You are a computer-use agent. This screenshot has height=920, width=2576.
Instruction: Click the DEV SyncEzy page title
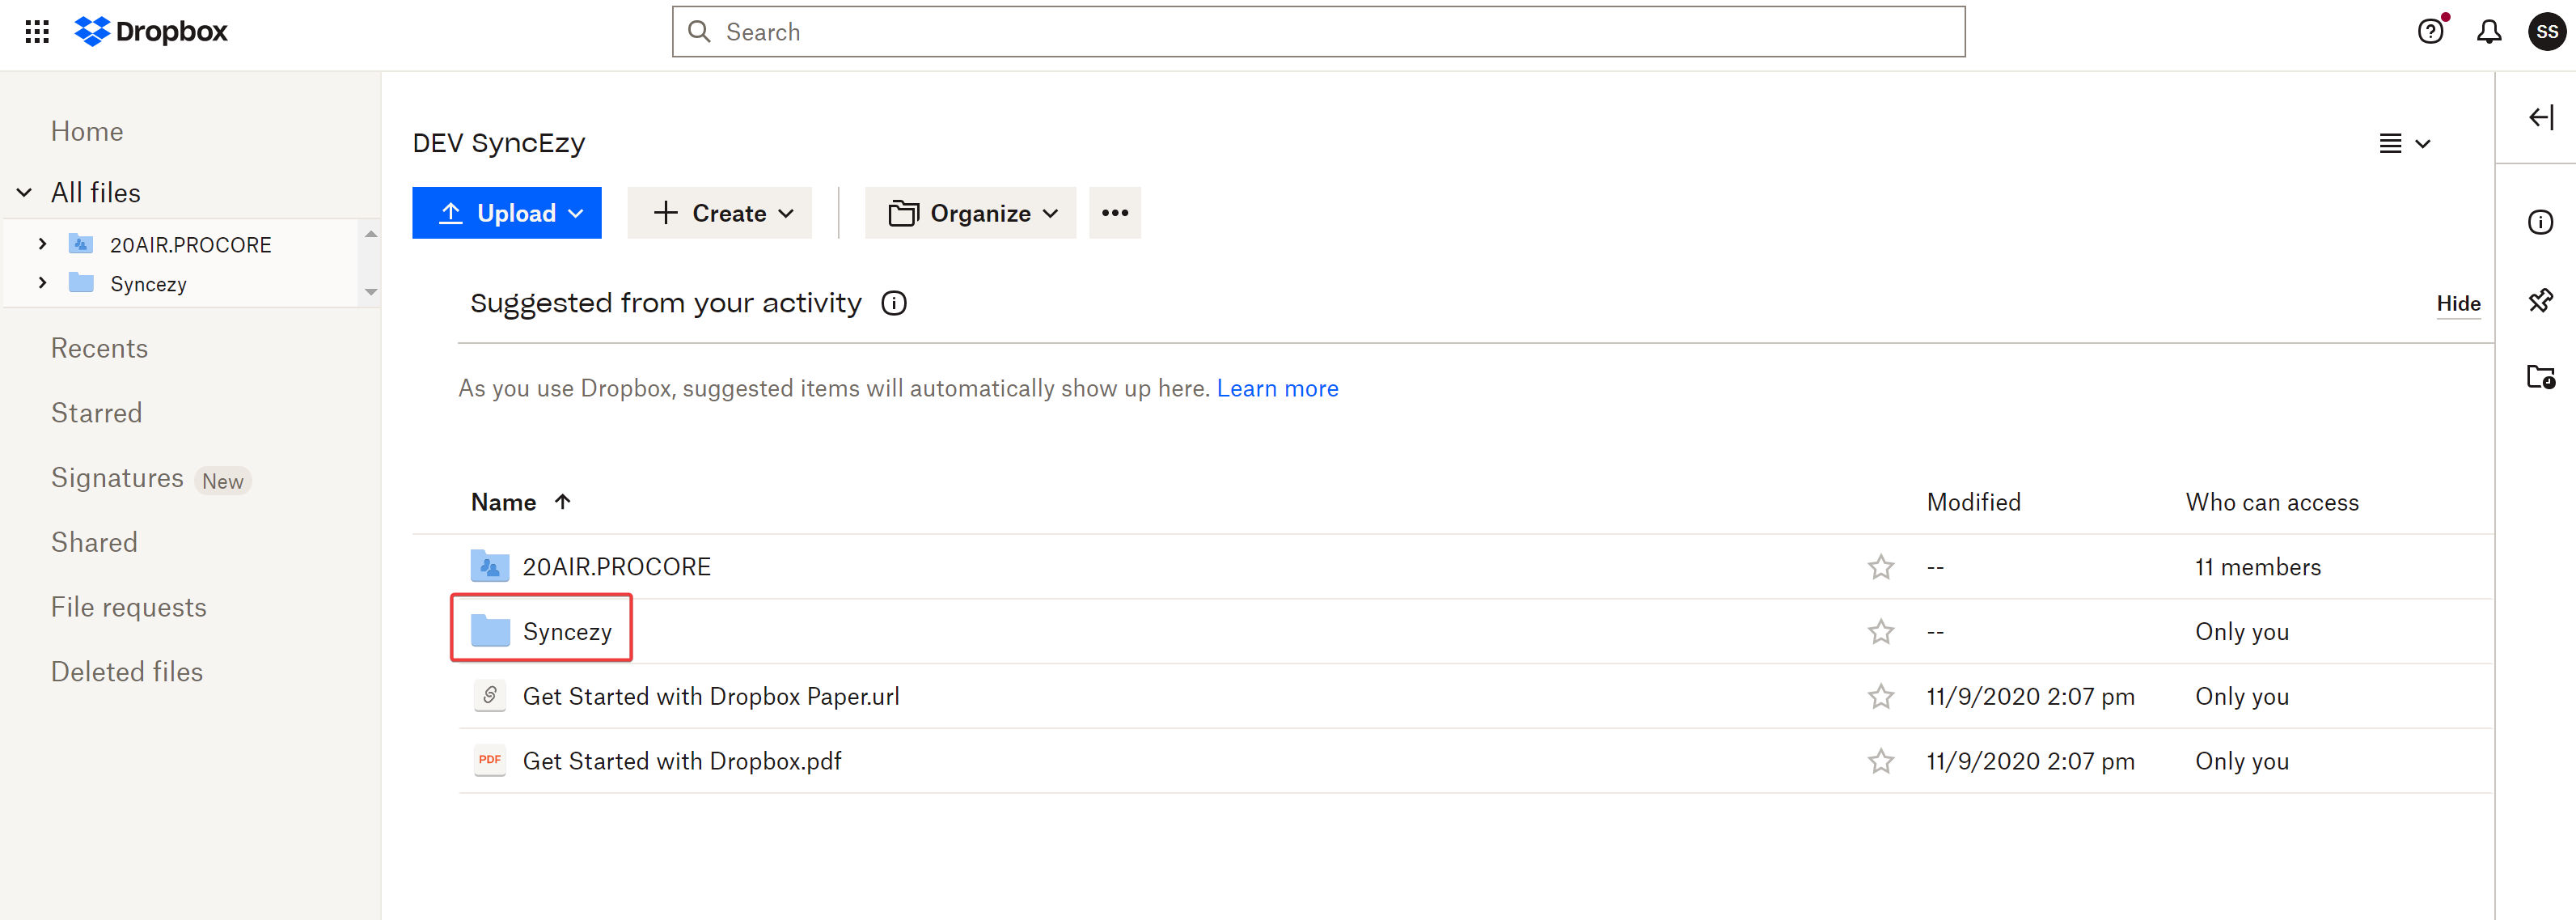click(x=498, y=143)
